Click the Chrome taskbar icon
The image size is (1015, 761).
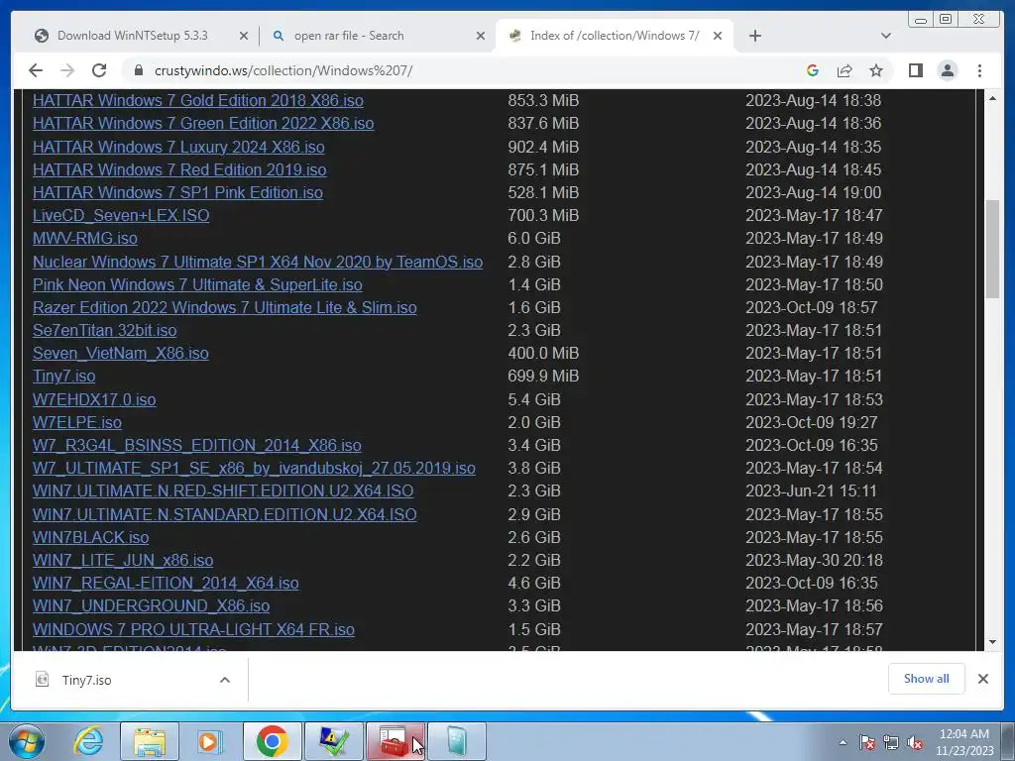pyautogui.click(x=272, y=741)
